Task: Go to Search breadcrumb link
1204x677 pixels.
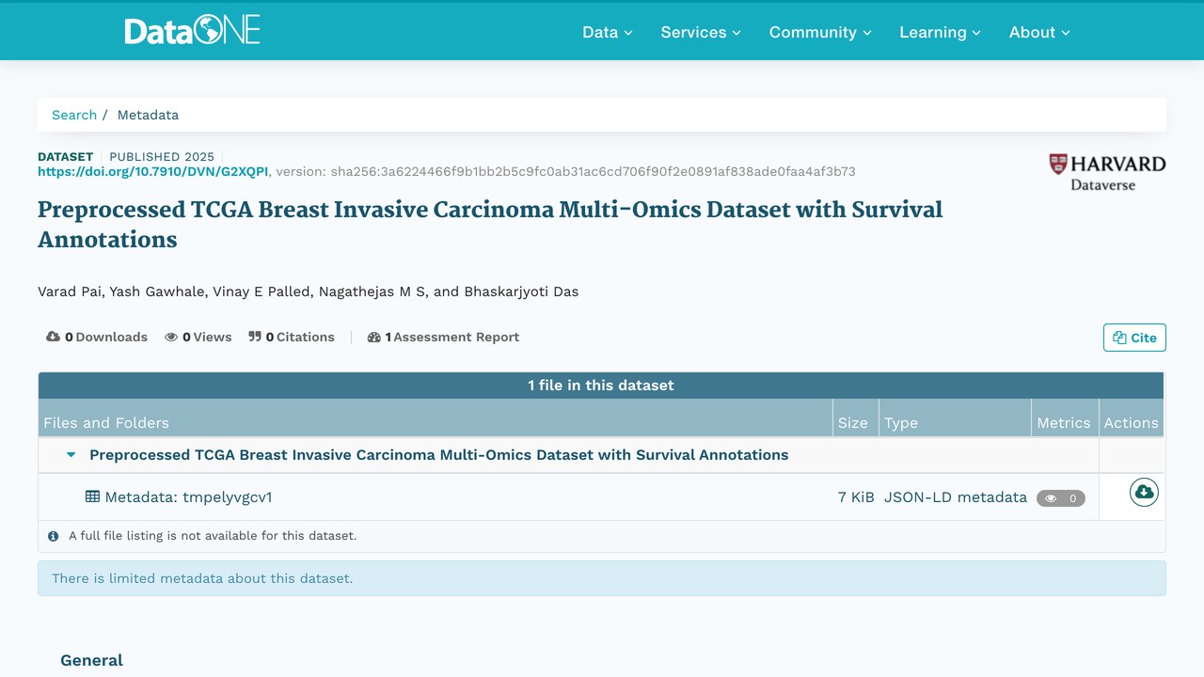Action: 74,115
